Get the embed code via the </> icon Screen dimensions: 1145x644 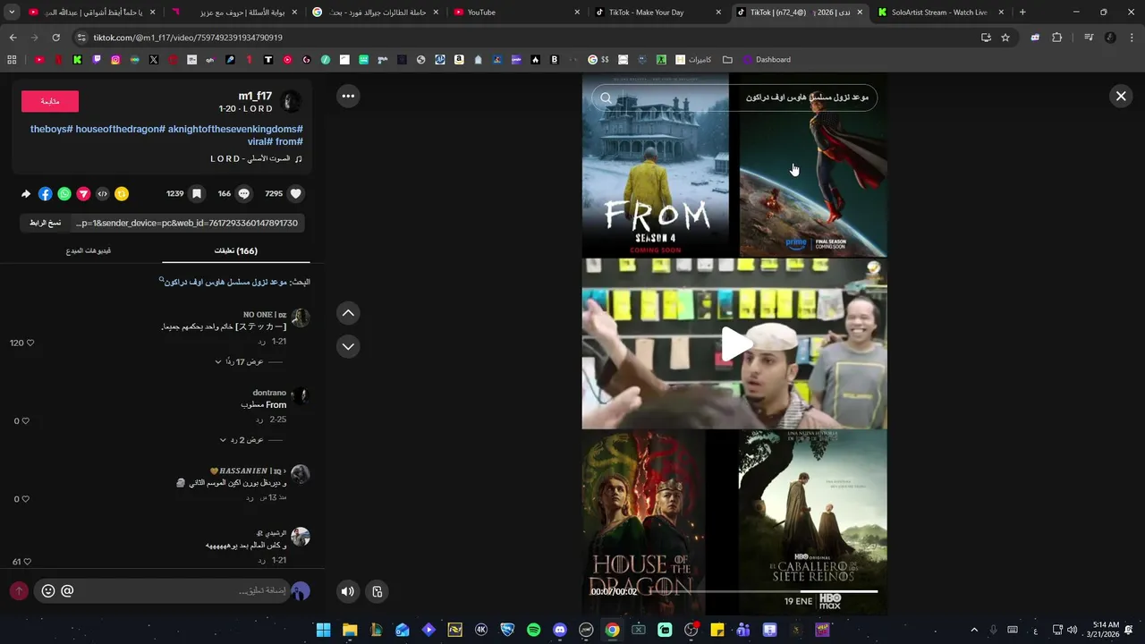coord(103,193)
